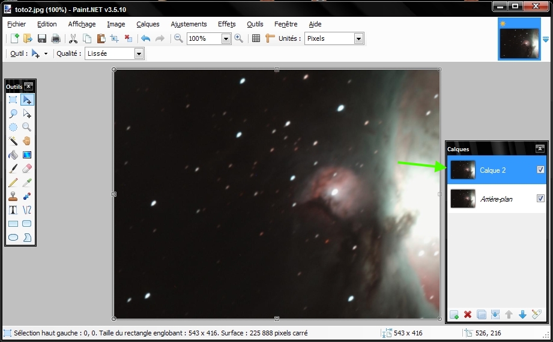Zoom in with the plus magnifier

coord(239,38)
